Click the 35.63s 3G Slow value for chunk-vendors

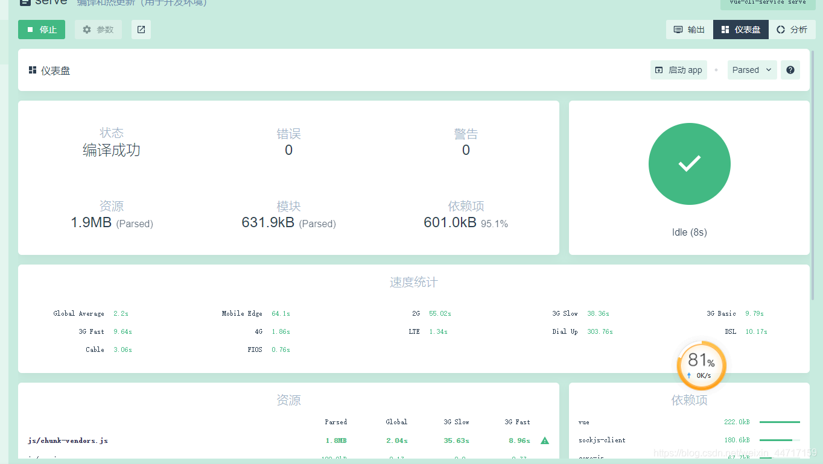(457, 440)
